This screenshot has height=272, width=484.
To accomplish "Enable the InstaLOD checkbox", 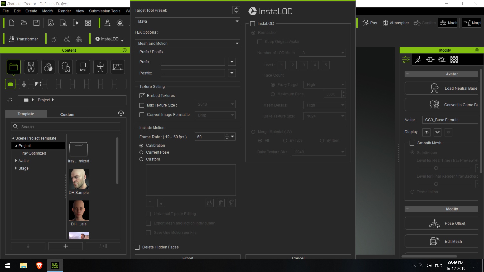I will point(253,24).
